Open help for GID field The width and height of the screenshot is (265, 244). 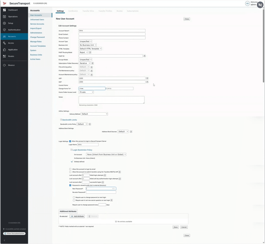pyautogui.click(x=147, y=82)
